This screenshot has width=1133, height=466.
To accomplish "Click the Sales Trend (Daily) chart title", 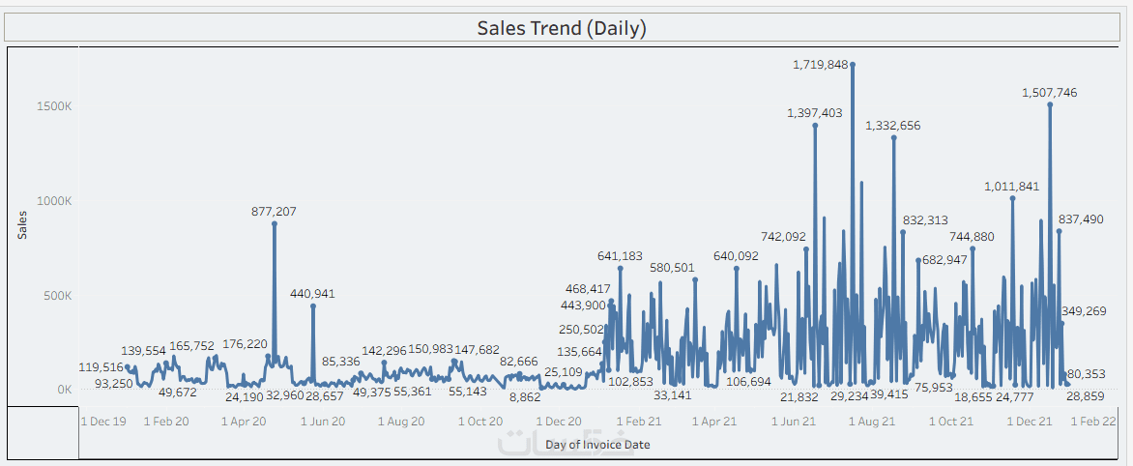I will 562,28.
